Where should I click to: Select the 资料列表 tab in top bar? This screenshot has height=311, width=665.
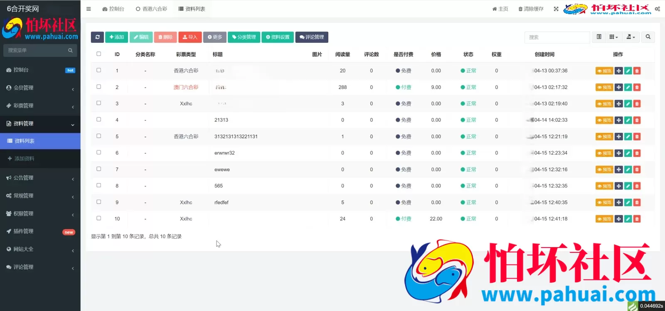(x=192, y=9)
